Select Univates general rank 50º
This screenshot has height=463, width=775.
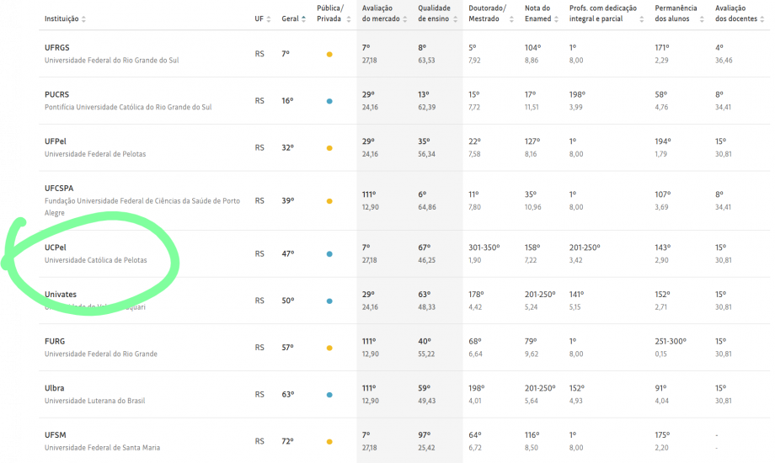287,301
